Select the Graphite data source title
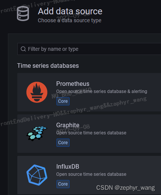Screen dimensions: 161x195 (68, 125)
